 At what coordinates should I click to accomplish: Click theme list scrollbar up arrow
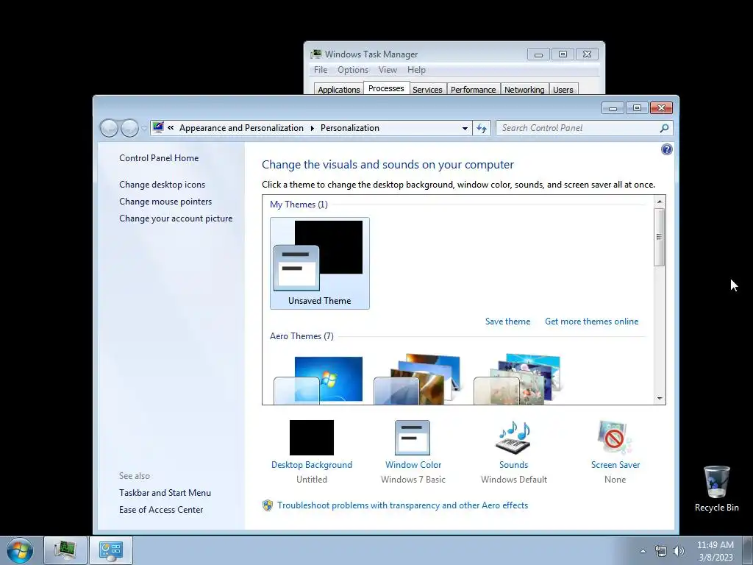pyautogui.click(x=660, y=202)
